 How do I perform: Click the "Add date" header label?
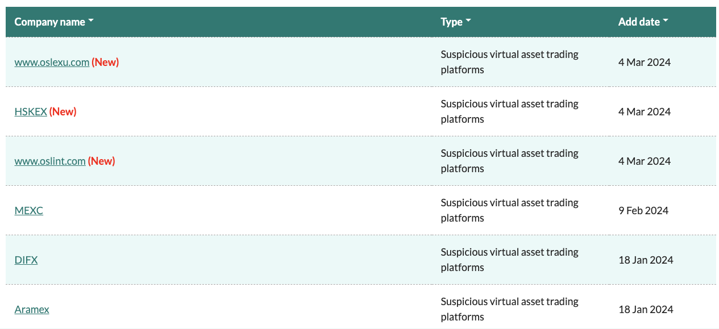pos(639,22)
